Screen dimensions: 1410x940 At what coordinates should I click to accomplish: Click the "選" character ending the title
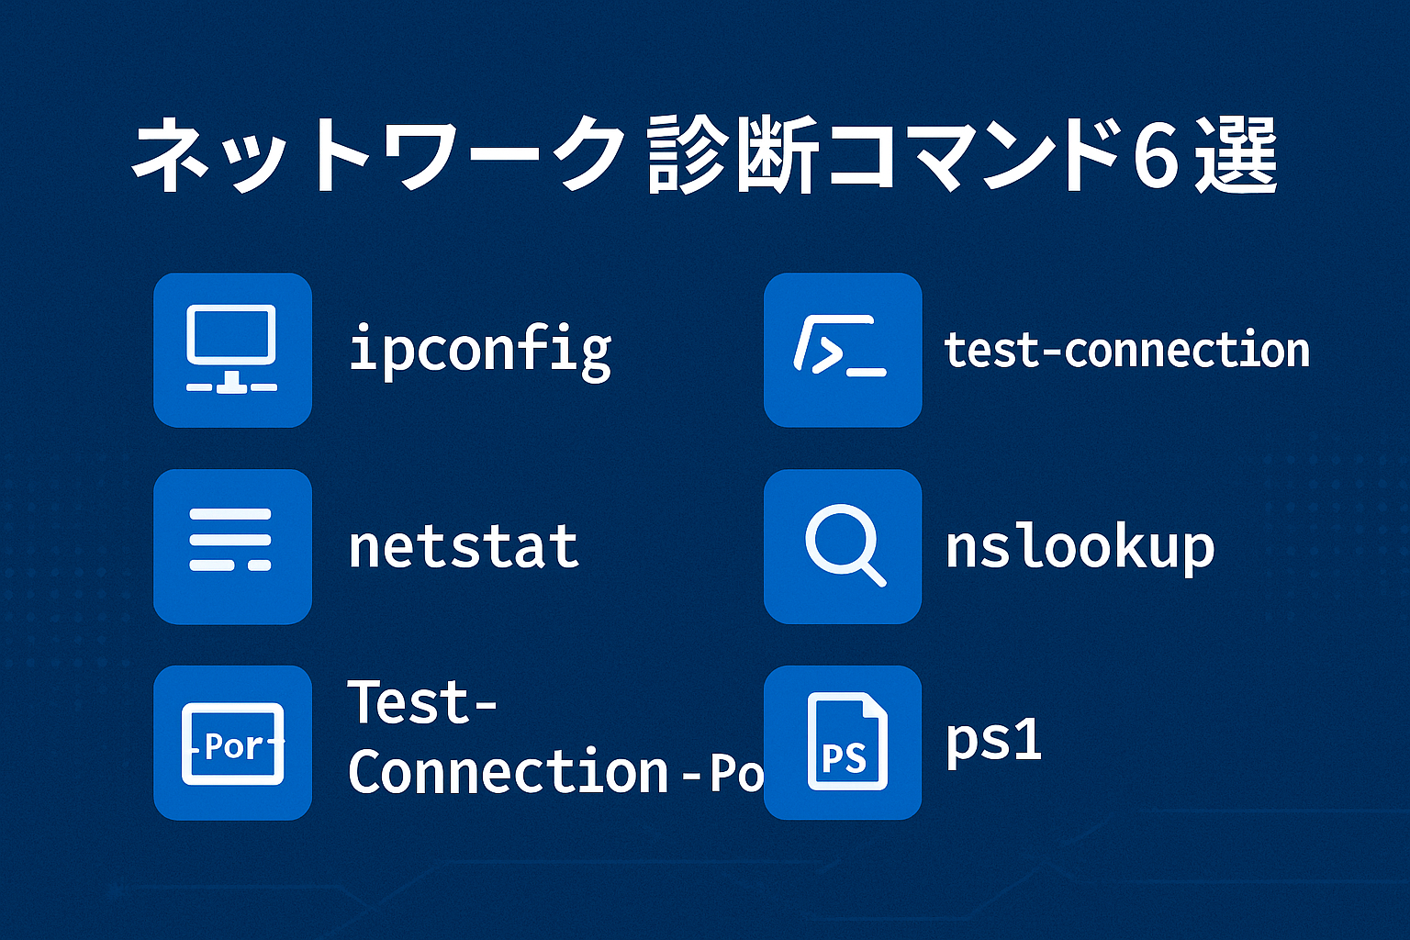(1236, 154)
